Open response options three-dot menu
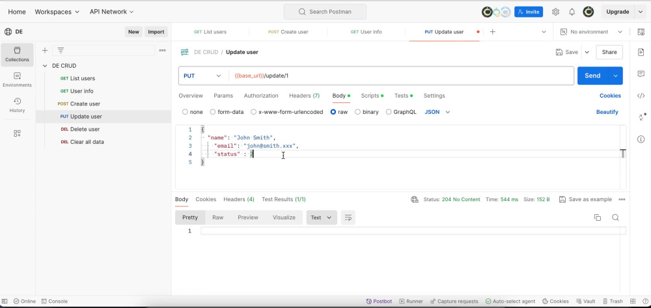Viewport: 651px width, 308px height. click(622, 200)
